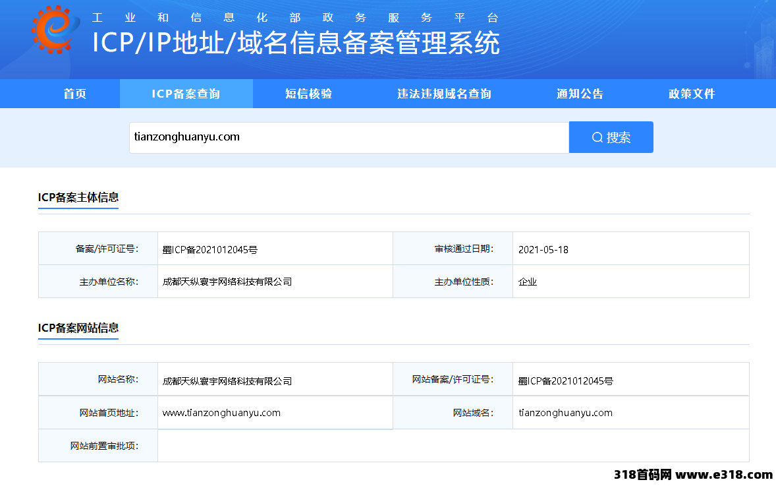
Task: Select the ICP备案查询 tab
Action: [186, 94]
